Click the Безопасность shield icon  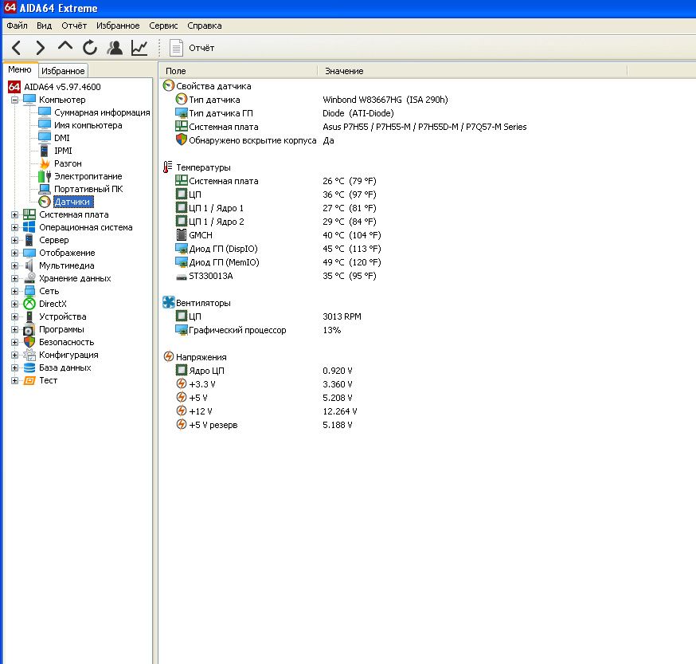click(29, 342)
